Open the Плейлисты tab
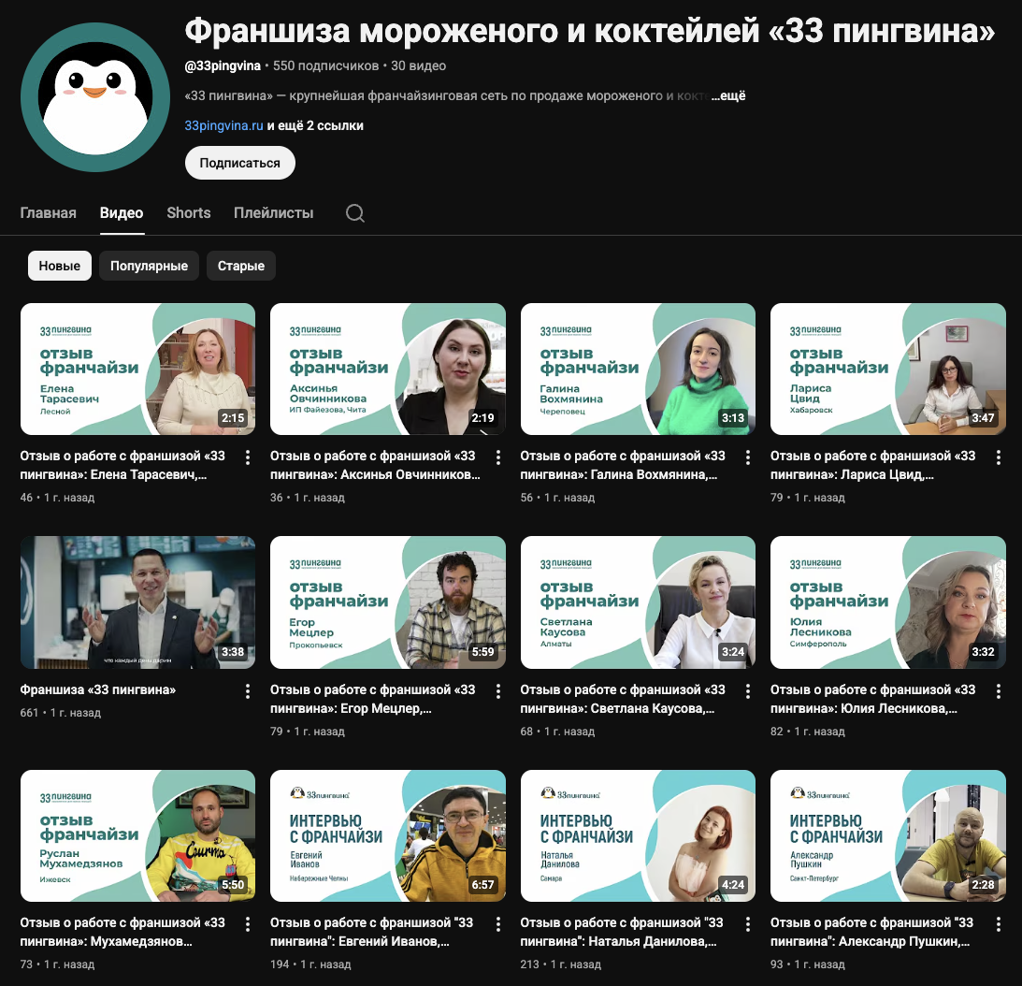This screenshot has height=986, width=1022. pos(274,213)
